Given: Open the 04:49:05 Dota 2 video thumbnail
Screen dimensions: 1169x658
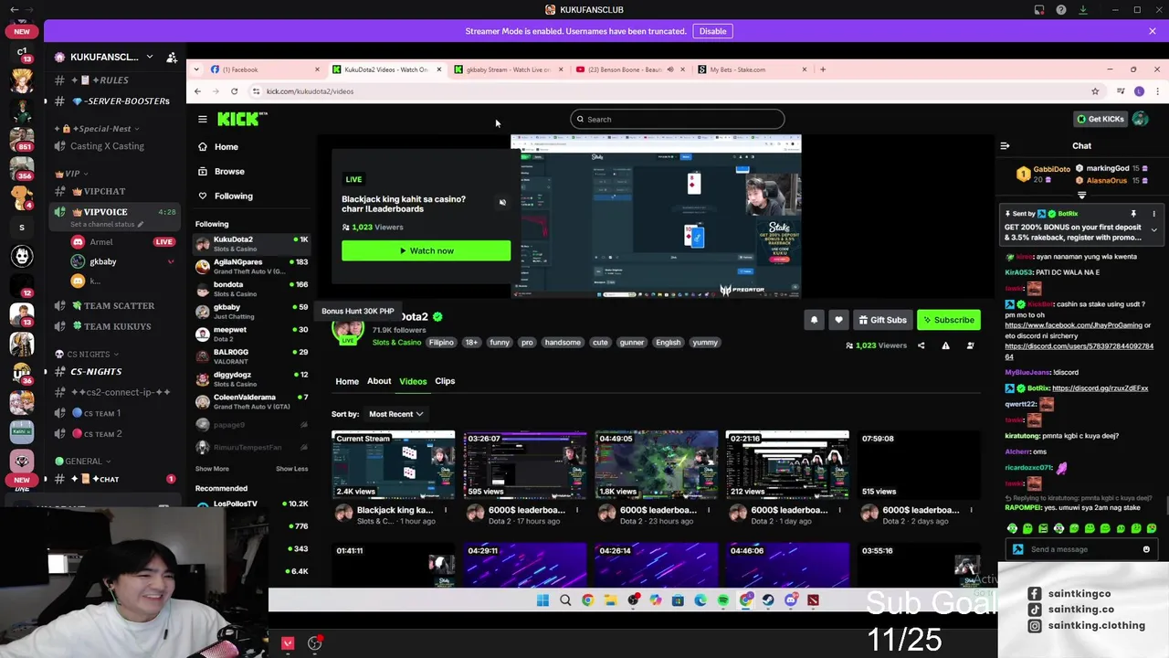Looking at the screenshot, I should click(x=656, y=464).
